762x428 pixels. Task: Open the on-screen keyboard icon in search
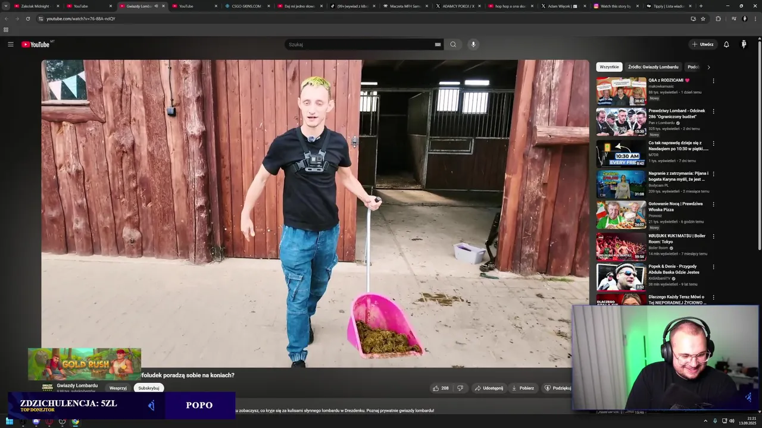point(438,45)
